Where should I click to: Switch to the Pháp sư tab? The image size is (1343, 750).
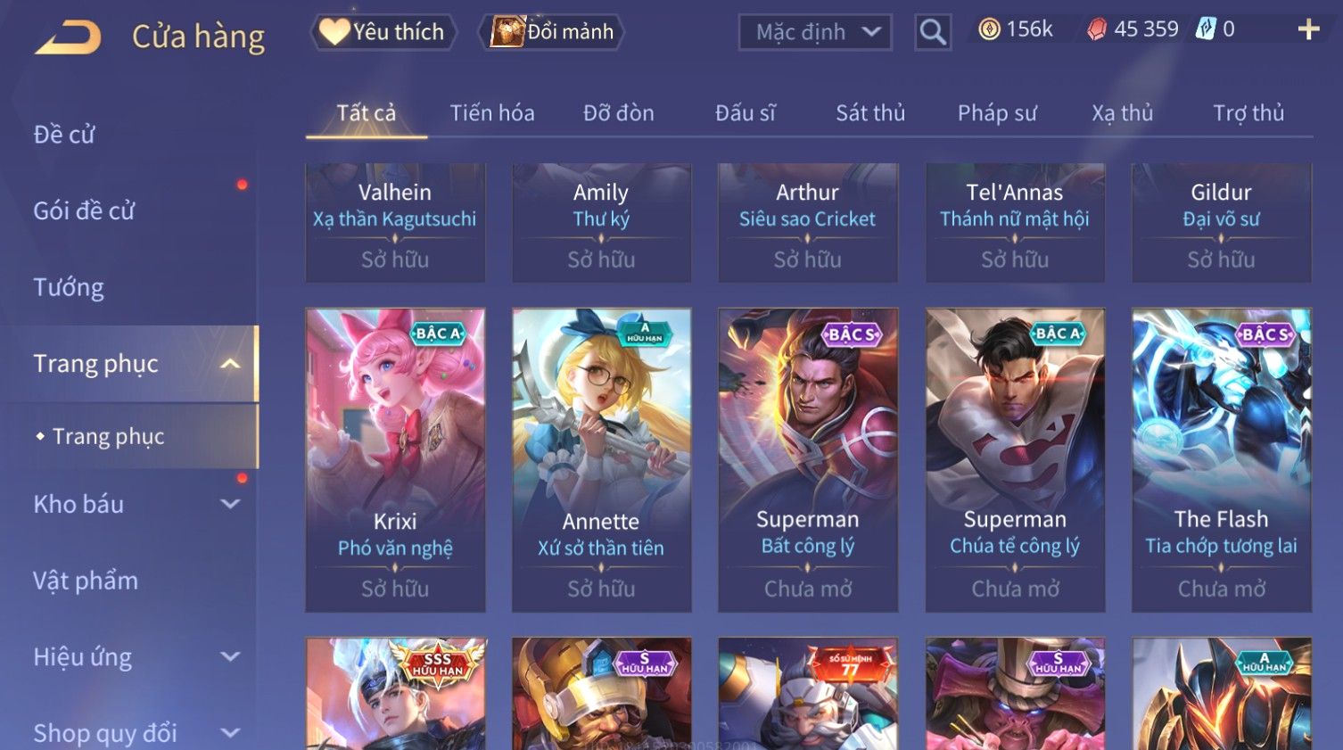(x=997, y=113)
